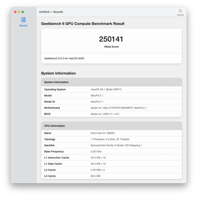Open the Results sidebar icon
This screenshot has width=197, height=197.
23,20
